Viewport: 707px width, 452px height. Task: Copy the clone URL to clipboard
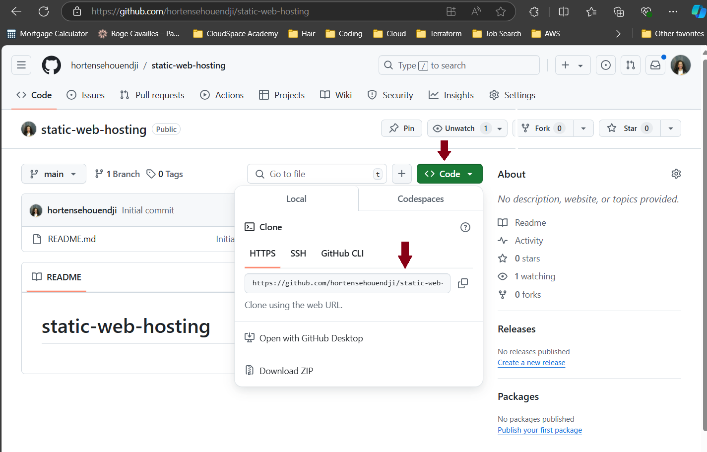coord(463,283)
